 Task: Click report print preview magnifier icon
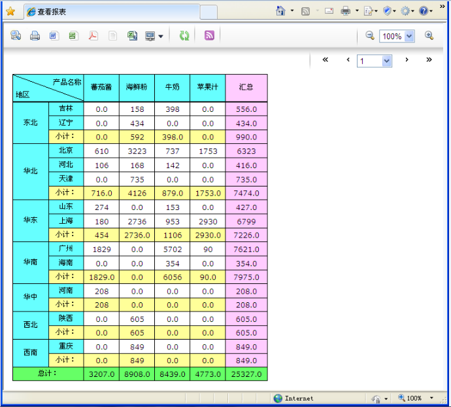[16, 35]
